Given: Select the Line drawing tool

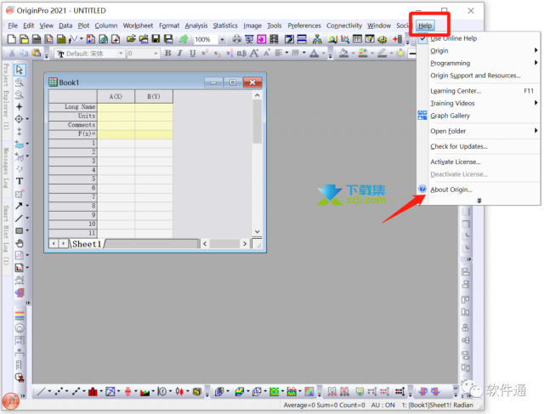Looking at the screenshot, I should click(19, 218).
